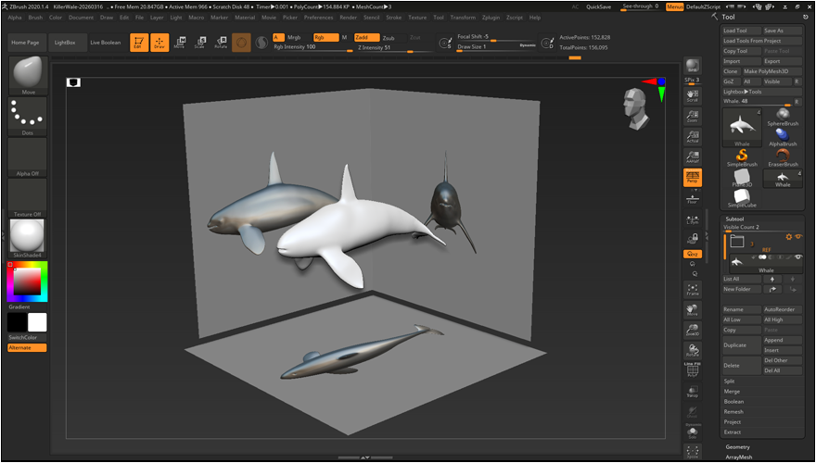Open the Preferences menu
This screenshot has width=816, height=463.
click(318, 18)
